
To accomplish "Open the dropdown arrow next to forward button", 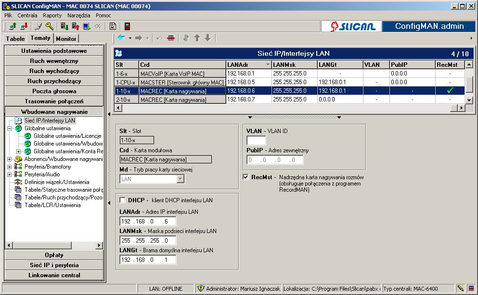I will tap(148, 38).
